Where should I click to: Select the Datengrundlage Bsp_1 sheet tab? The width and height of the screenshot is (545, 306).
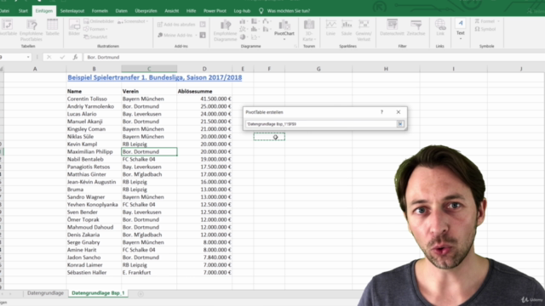point(98,293)
